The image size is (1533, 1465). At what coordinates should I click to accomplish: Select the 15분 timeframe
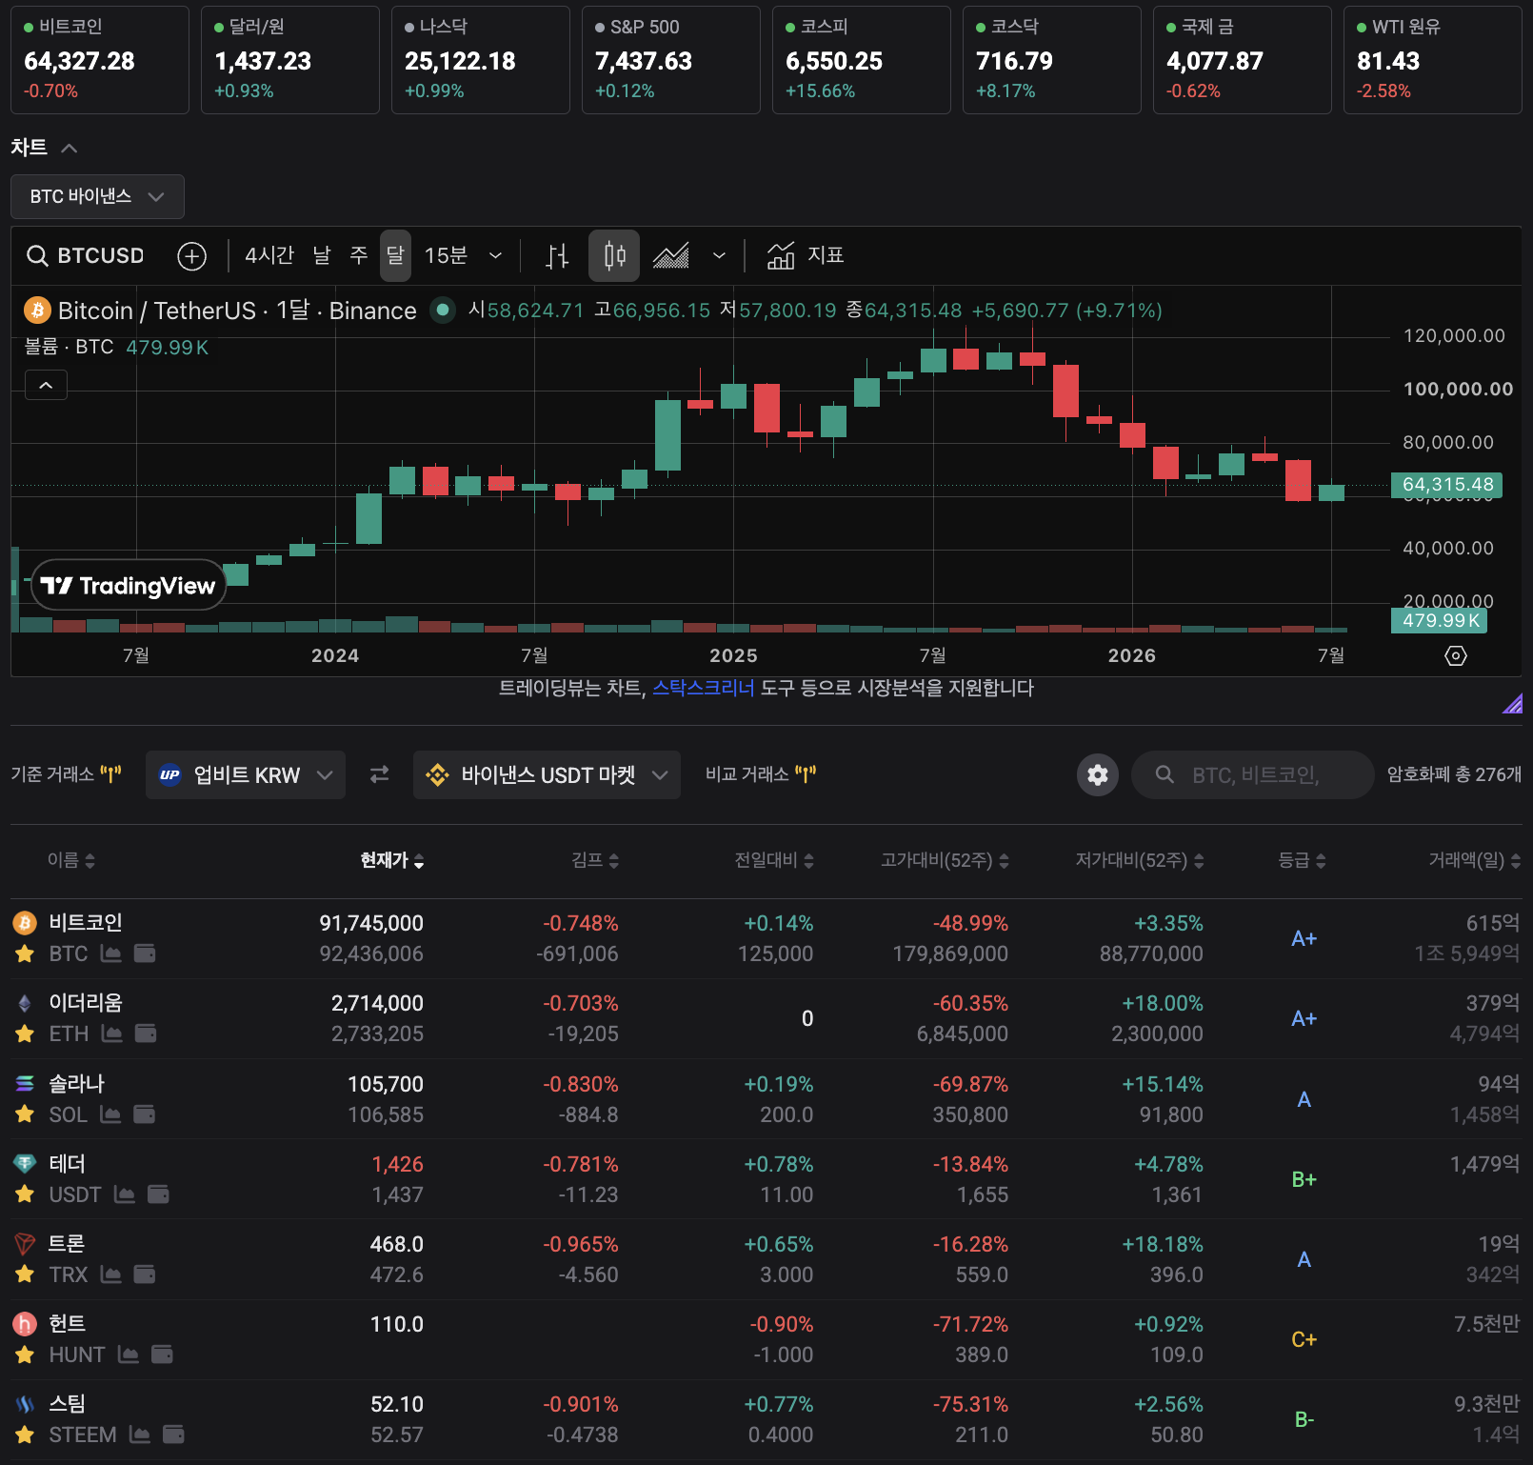coord(446,255)
